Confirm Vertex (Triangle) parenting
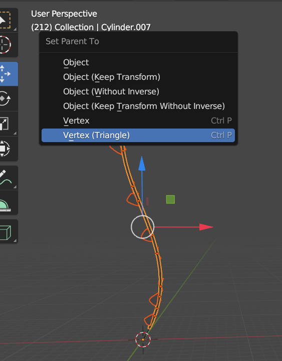Screen dimensions: 282x361 138,135
